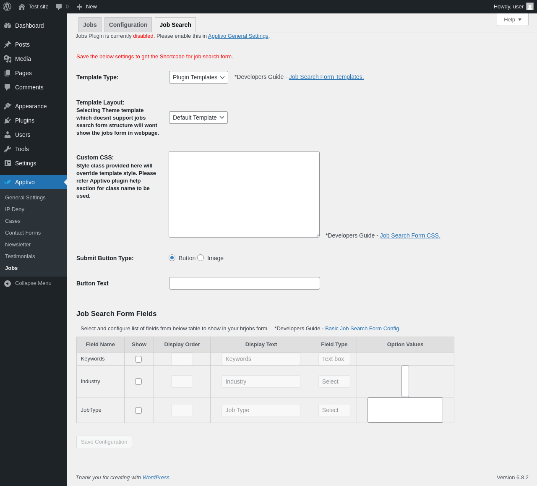Click Keywords Display Text field
537x486 pixels.
coord(261,359)
